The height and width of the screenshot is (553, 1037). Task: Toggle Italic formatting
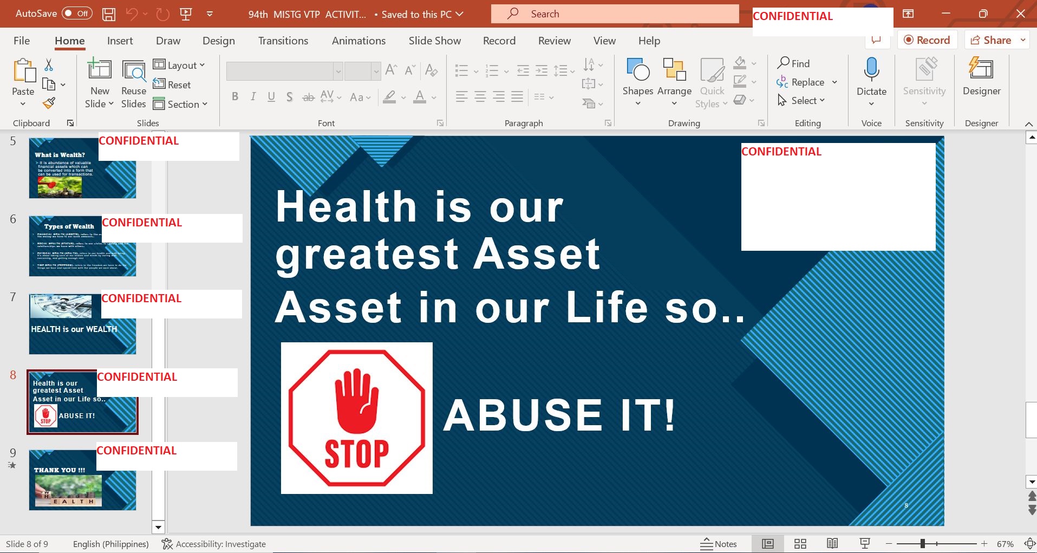tap(253, 97)
